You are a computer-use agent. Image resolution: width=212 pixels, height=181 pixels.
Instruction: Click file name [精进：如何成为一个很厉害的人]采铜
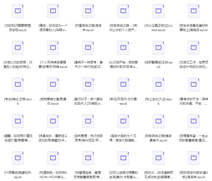pos(53,28)
